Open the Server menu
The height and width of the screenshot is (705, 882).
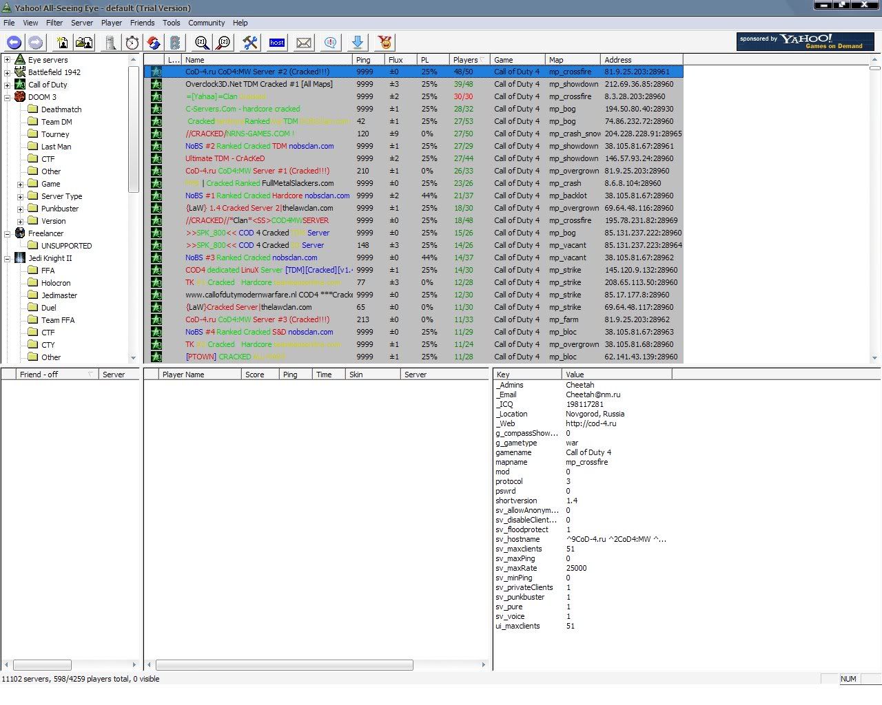(x=82, y=23)
